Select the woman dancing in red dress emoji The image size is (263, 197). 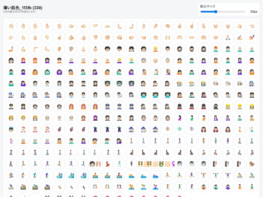(x=107, y=164)
